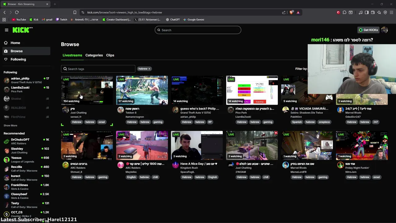Open LiamBaZooki in Following list
The width and height of the screenshot is (396, 223).
26,89
